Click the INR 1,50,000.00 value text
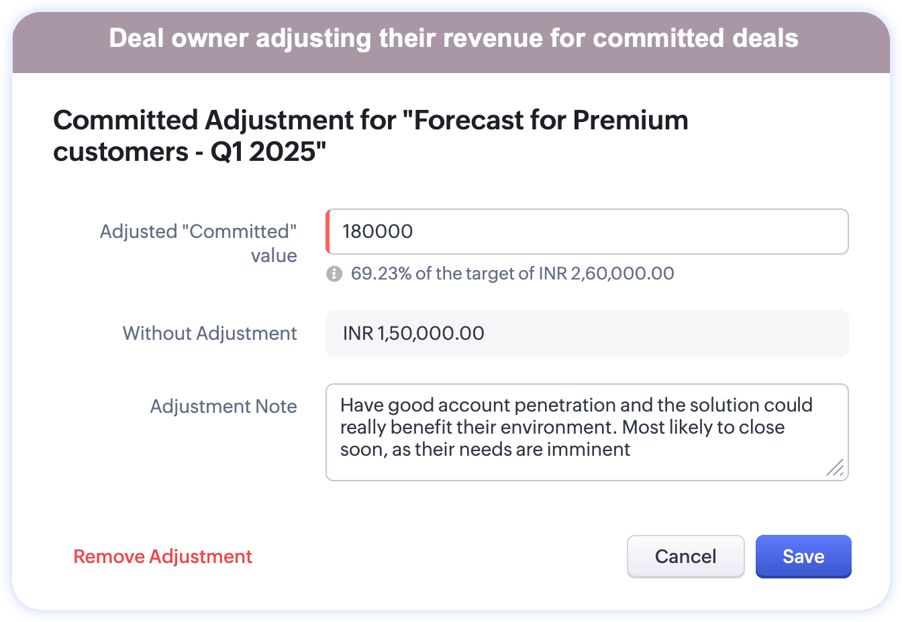 pyautogui.click(x=413, y=333)
